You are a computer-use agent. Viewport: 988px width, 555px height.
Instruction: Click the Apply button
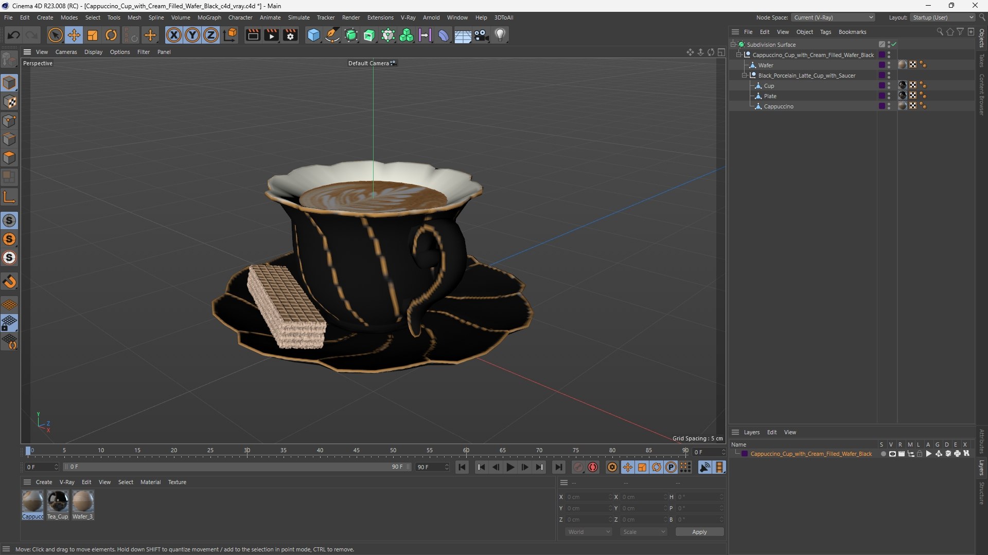(699, 532)
